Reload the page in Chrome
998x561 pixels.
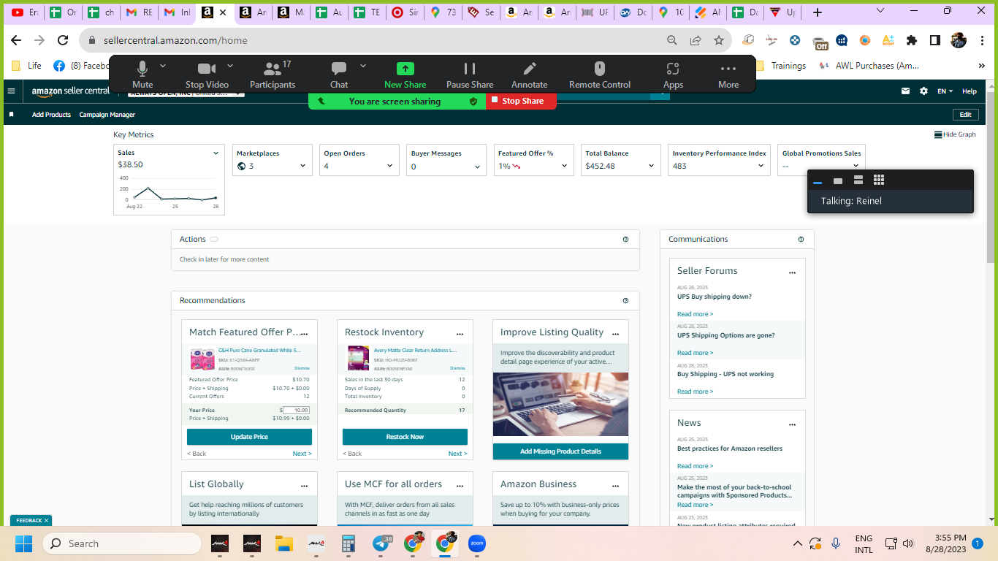63,41
